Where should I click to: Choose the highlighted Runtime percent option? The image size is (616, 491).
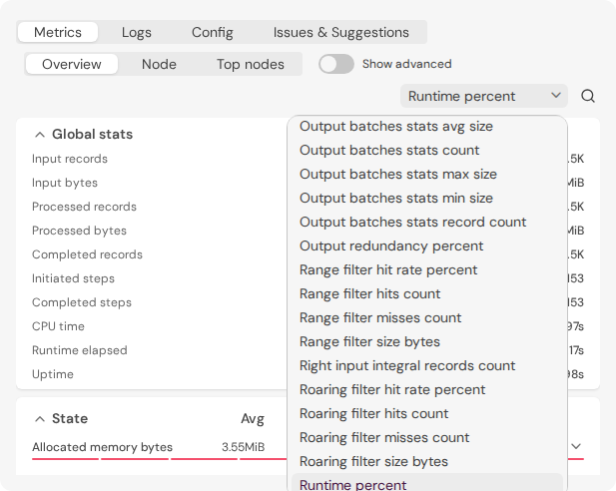pyautogui.click(x=427, y=483)
